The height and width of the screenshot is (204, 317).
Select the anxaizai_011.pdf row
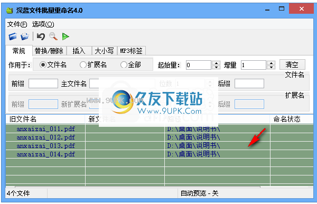tap(160, 129)
